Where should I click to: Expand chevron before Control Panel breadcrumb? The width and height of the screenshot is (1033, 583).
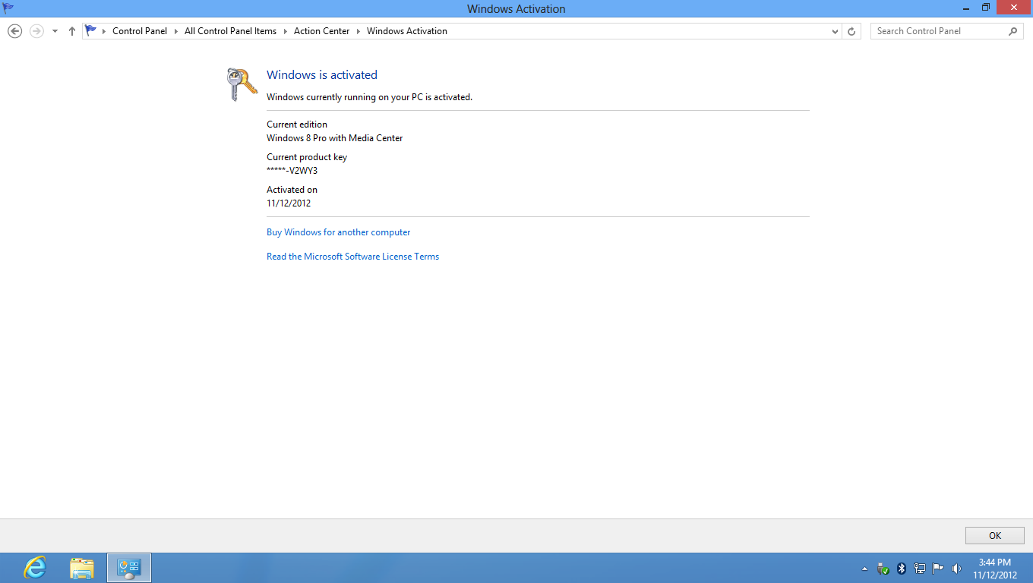tap(104, 31)
